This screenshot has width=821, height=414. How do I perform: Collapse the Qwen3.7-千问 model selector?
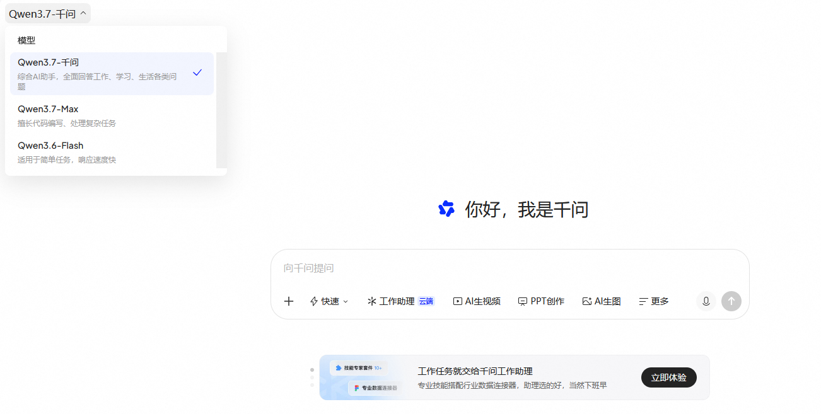[47, 13]
